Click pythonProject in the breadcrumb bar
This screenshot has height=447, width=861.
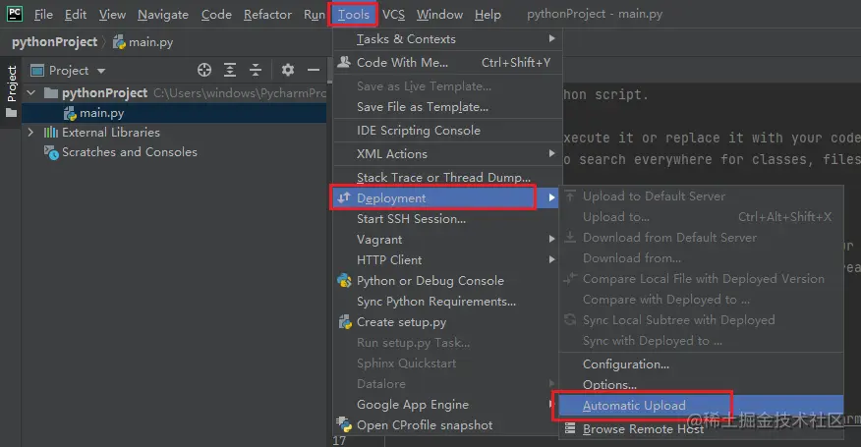[x=54, y=42]
